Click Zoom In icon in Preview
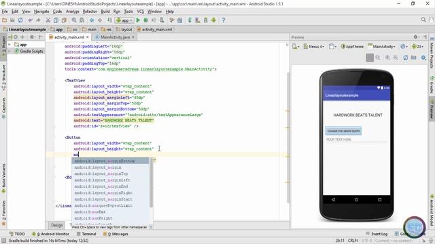The height and width of the screenshot is (244, 435). coord(387,58)
